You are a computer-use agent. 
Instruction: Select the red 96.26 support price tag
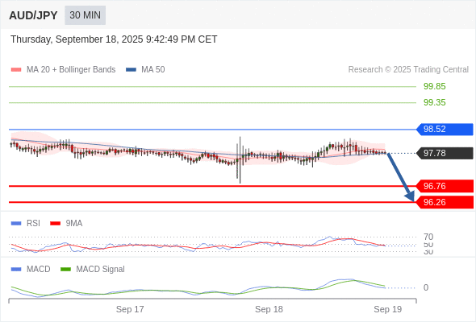pyautogui.click(x=445, y=202)
